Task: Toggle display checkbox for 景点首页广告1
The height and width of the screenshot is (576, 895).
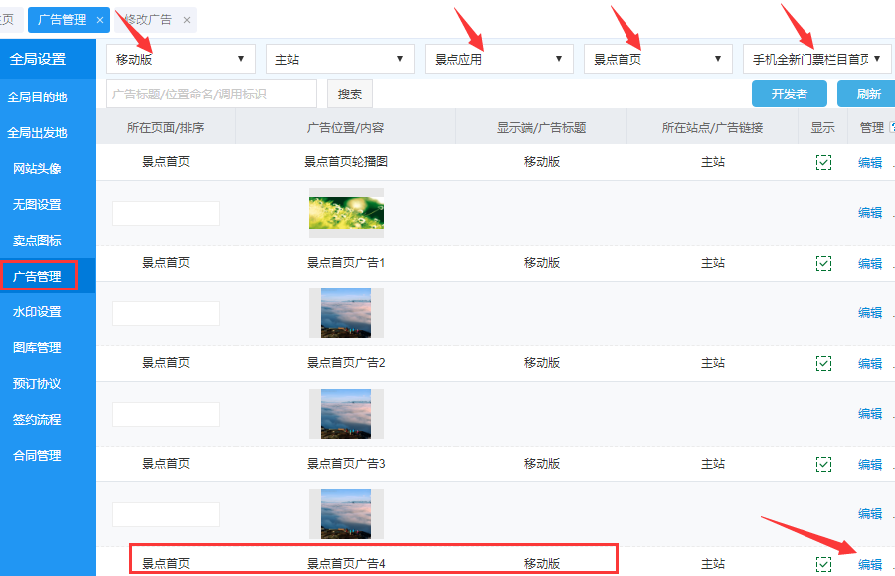Action: click(823, 263)
